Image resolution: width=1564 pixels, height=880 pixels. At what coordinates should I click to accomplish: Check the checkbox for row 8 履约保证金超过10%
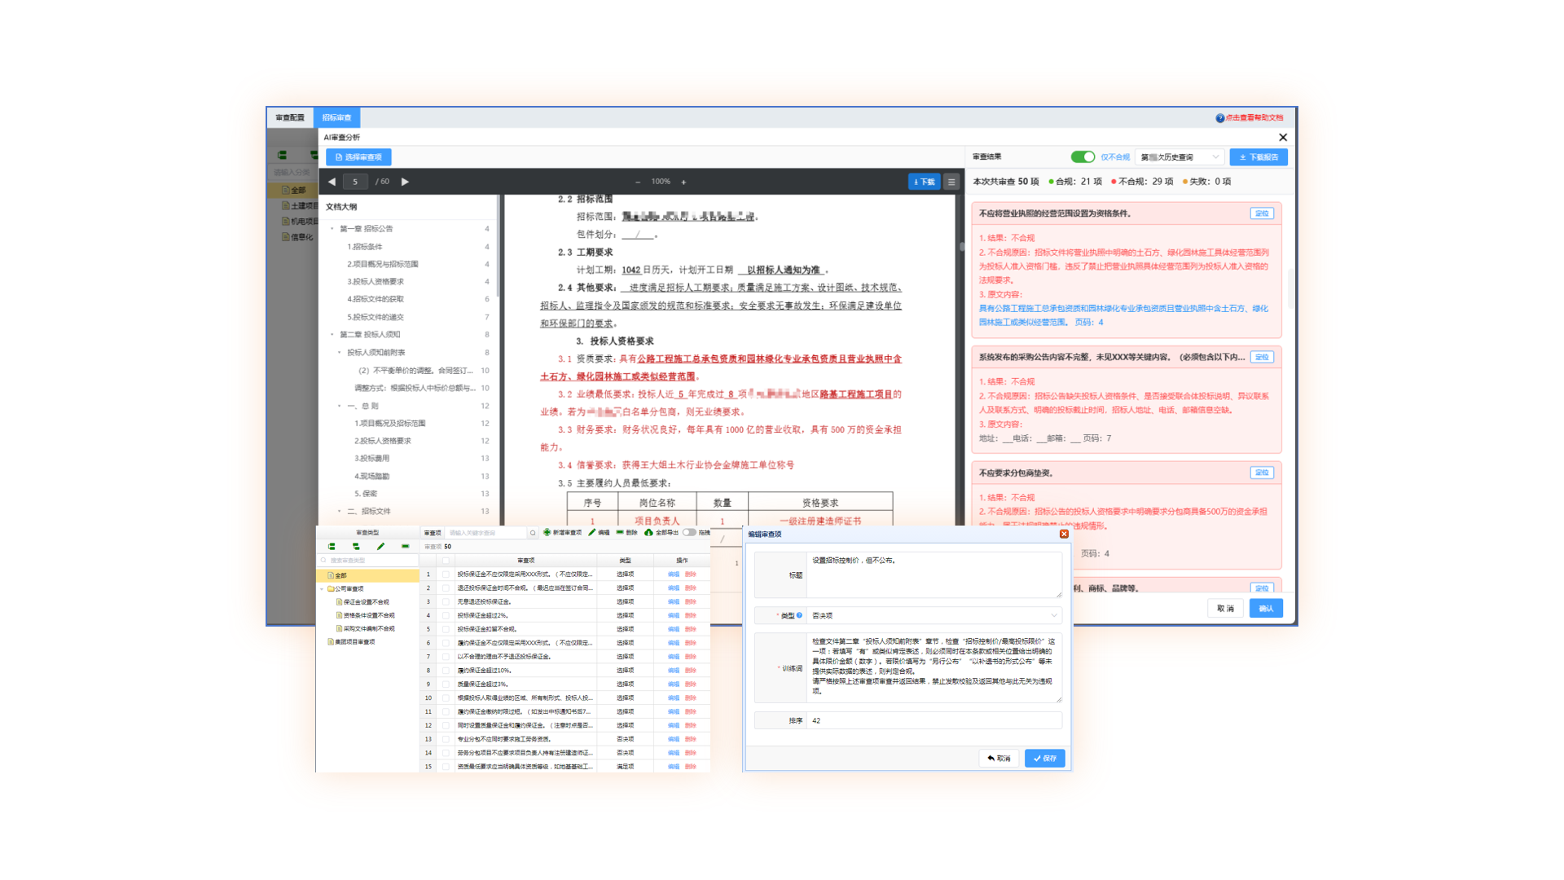[x=446, y=670]
